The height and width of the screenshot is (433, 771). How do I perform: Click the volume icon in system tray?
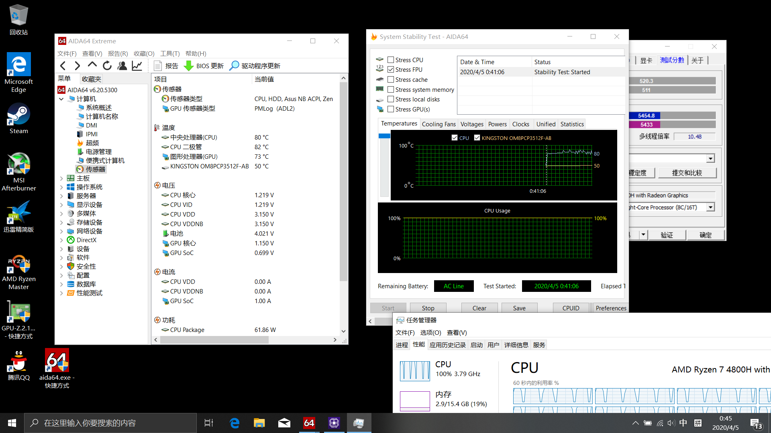[x=671, y=423]
